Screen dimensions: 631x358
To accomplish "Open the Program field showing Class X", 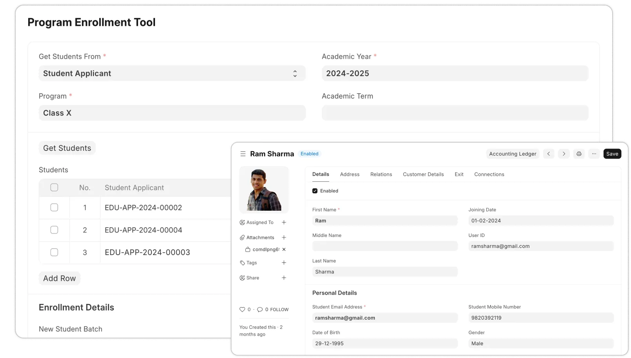I will (172, 113).
